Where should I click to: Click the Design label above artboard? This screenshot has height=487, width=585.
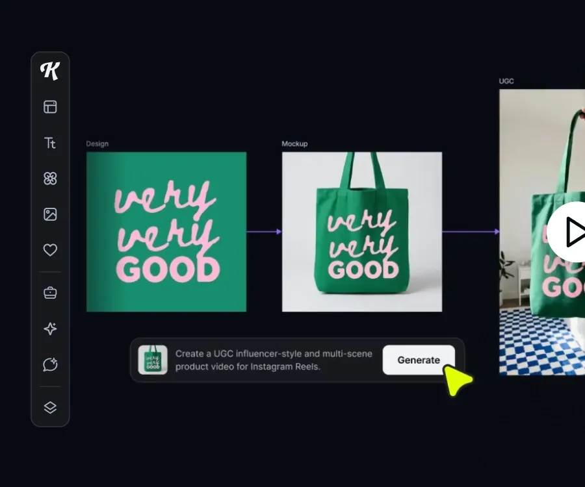coord(97,144)
